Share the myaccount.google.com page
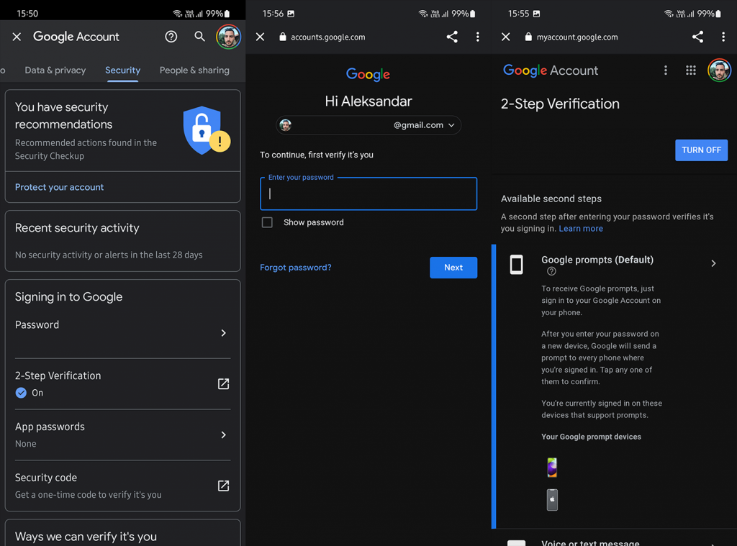 point(697,37)
